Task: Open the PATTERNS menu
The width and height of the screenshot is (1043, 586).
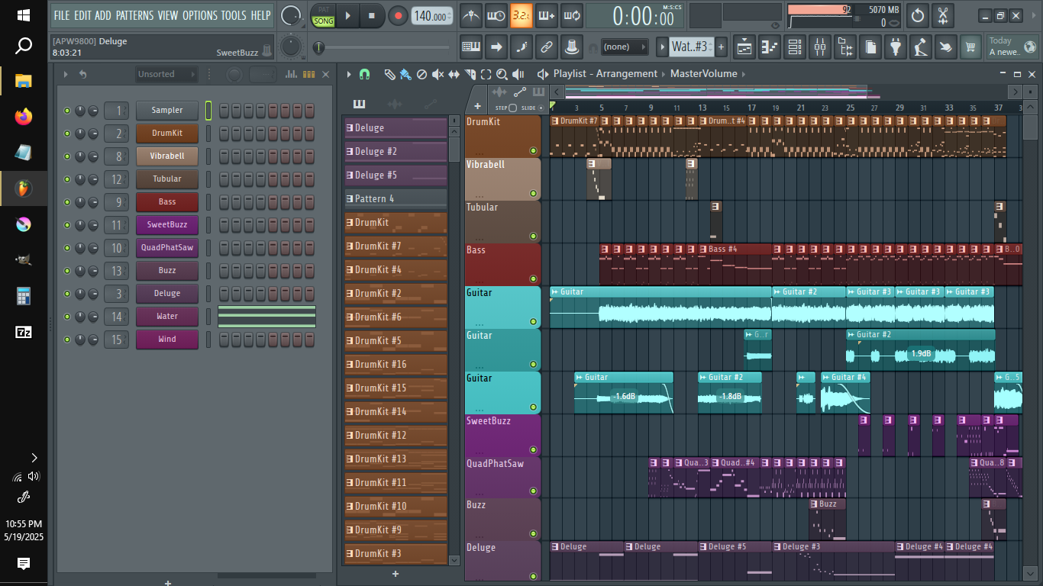Action: tap(134, 15)
